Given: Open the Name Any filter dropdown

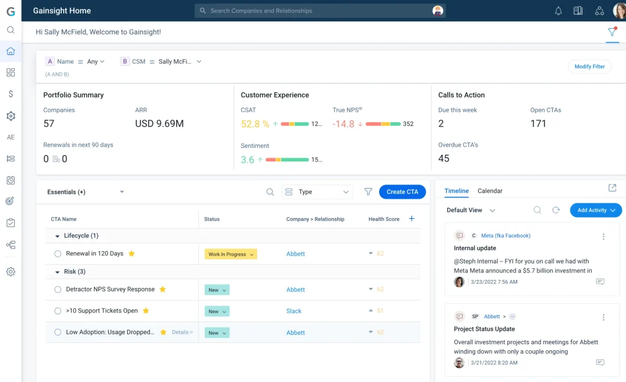Looking at the screenshot, I should click(96, 62).
